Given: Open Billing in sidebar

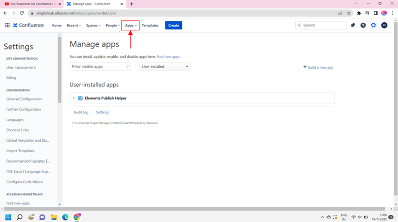Looking at the screenshot, I should (11, 78).
